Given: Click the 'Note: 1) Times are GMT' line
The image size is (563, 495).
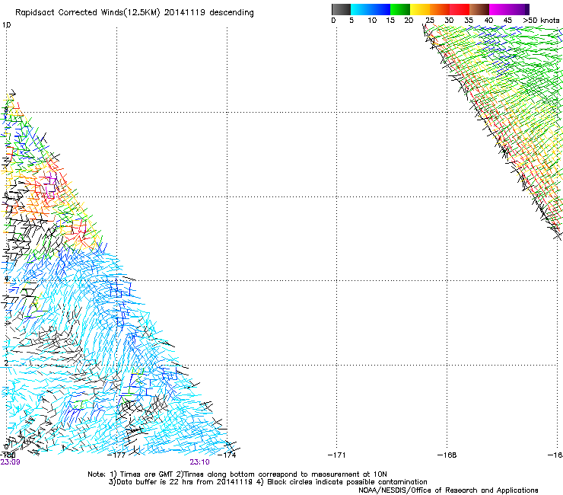Looking at the screenshot, I should [x=237, y=474].
